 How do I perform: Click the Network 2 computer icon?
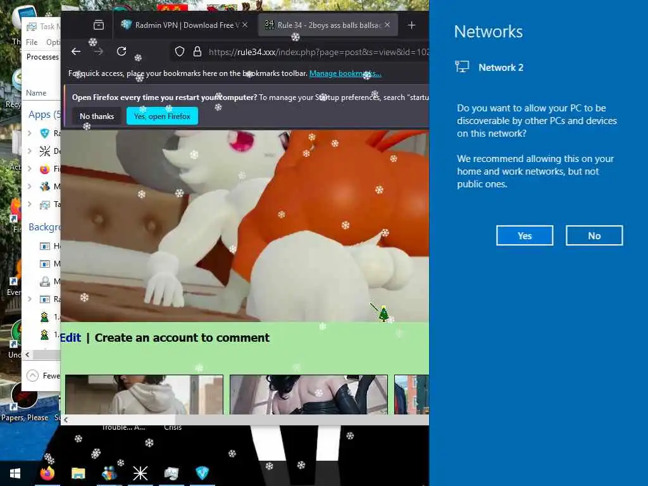(462, 67)
